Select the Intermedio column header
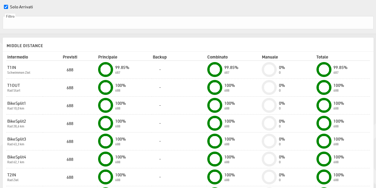This screenshot has width=376, height=188. pyautogui.click(x=18, y=57)
